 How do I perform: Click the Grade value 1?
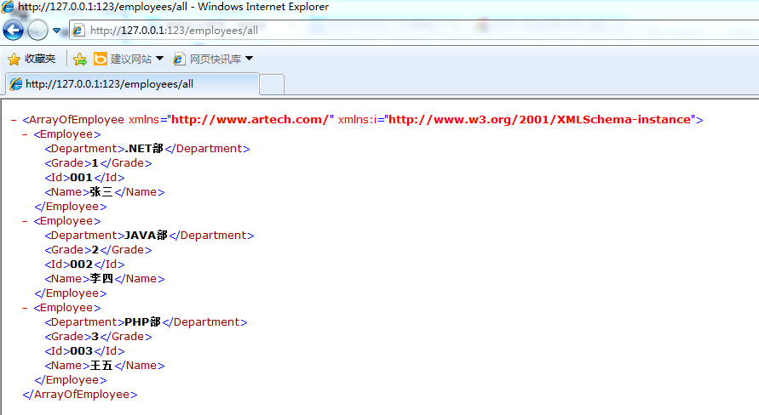(x=95, y=162)
